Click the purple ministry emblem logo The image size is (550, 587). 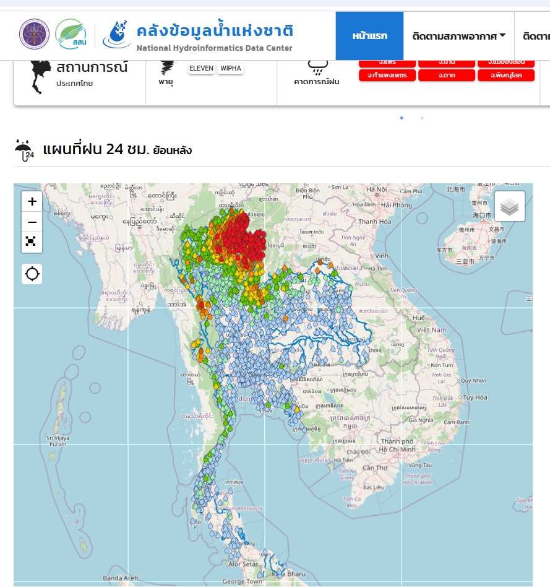(34, 35)
